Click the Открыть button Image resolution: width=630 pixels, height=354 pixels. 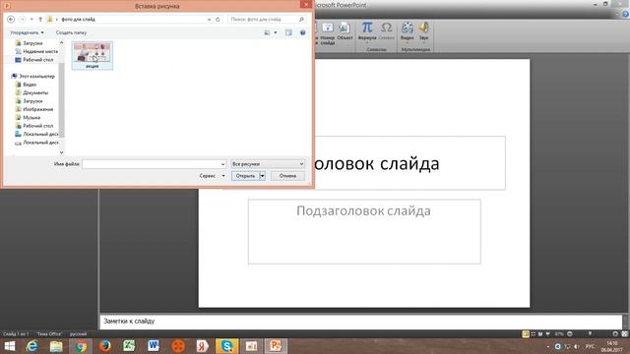click(x=245, y=176)
